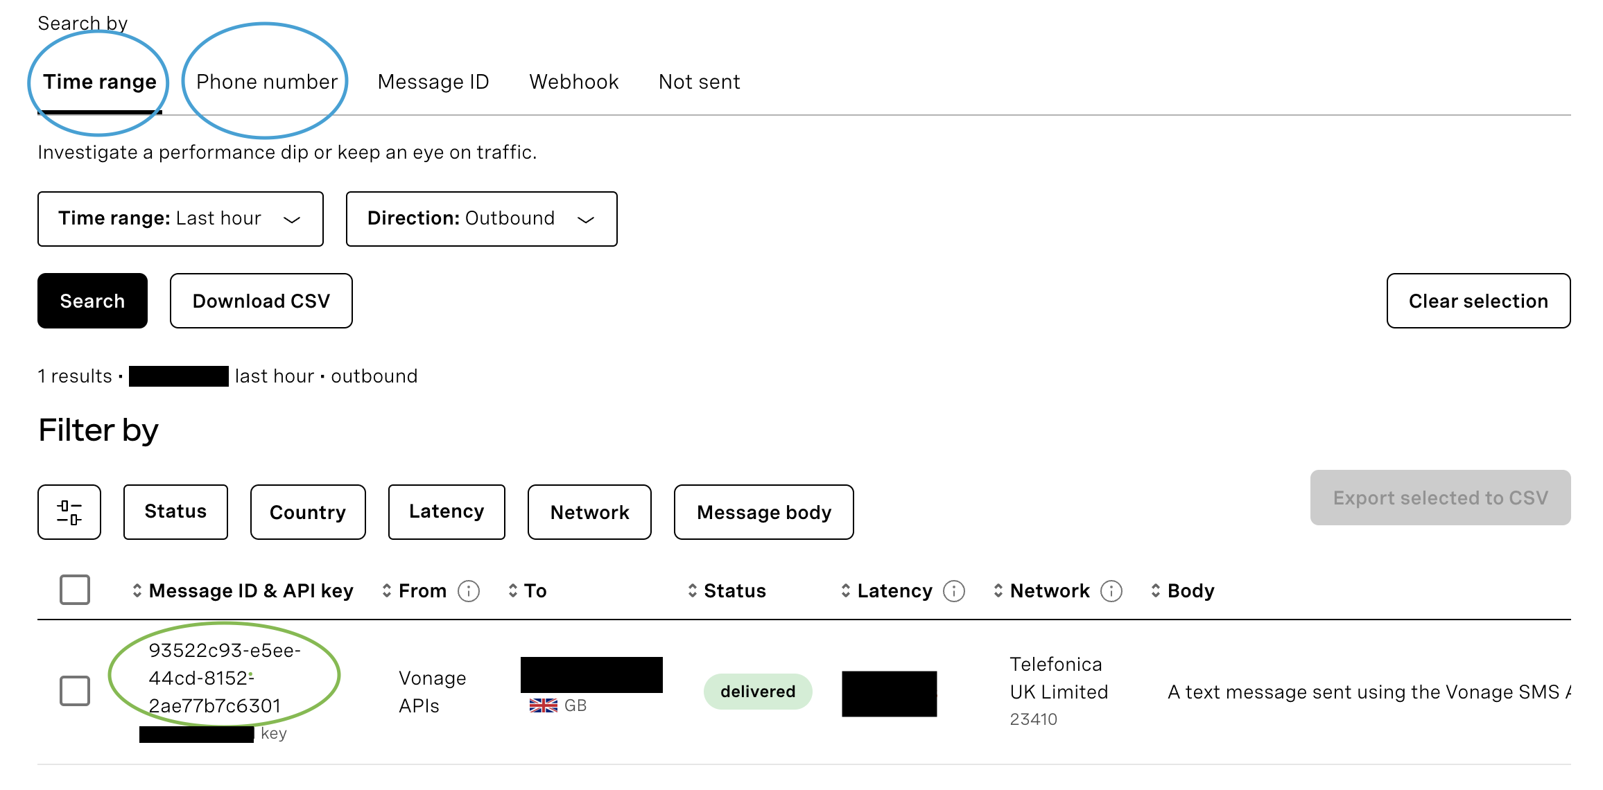
Task: Click the info icon beside From
Action: click(469, 591)
